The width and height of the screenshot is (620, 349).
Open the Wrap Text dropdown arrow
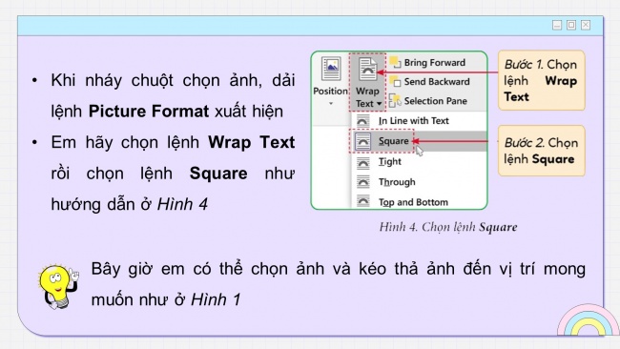coord(380,104)
